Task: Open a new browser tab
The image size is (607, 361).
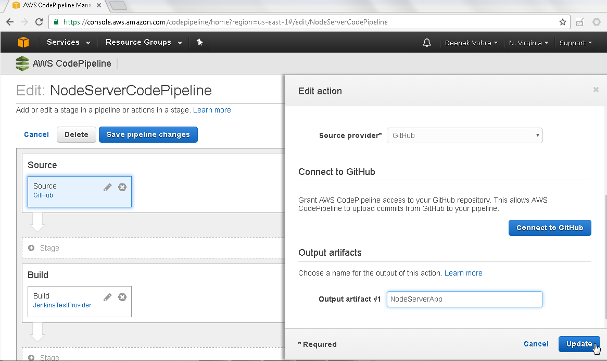Action: pos(118,5)
